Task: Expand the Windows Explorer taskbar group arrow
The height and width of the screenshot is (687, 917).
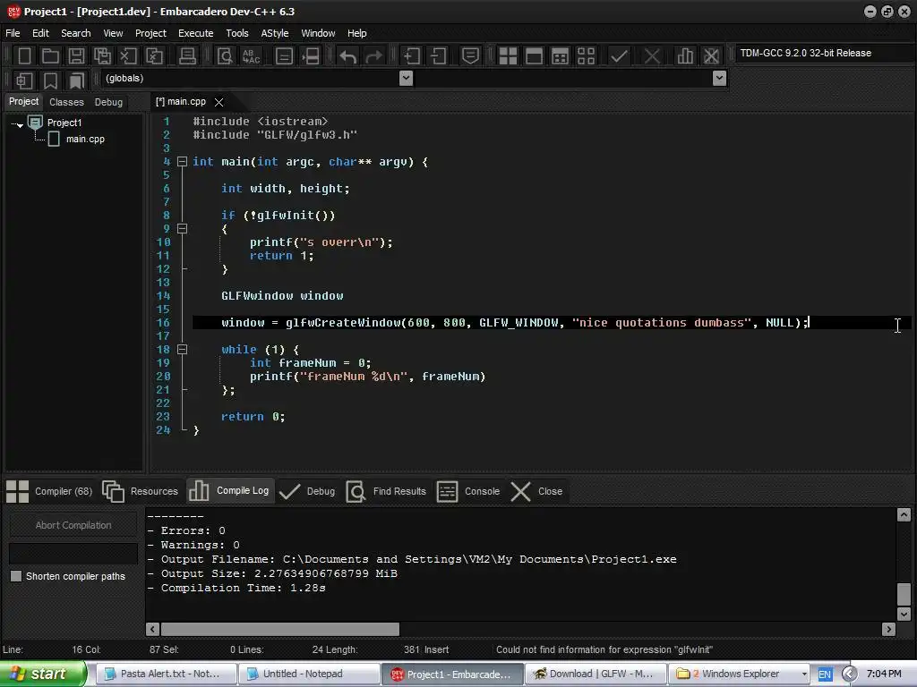Action: 804,674
